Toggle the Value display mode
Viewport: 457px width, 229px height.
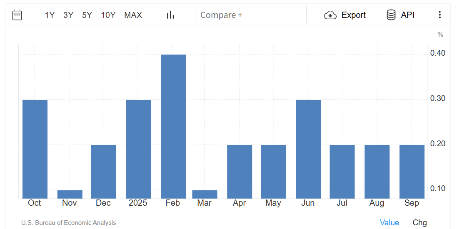coord(389,223)
